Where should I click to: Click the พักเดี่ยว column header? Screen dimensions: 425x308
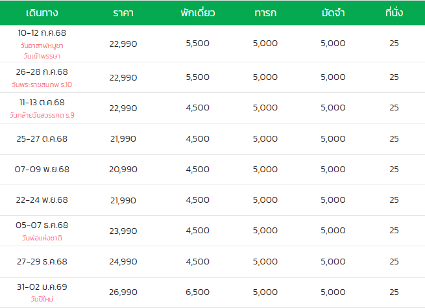[x=198, y=13]
